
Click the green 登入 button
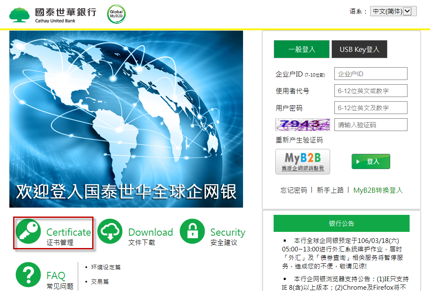tap(371, 161)
